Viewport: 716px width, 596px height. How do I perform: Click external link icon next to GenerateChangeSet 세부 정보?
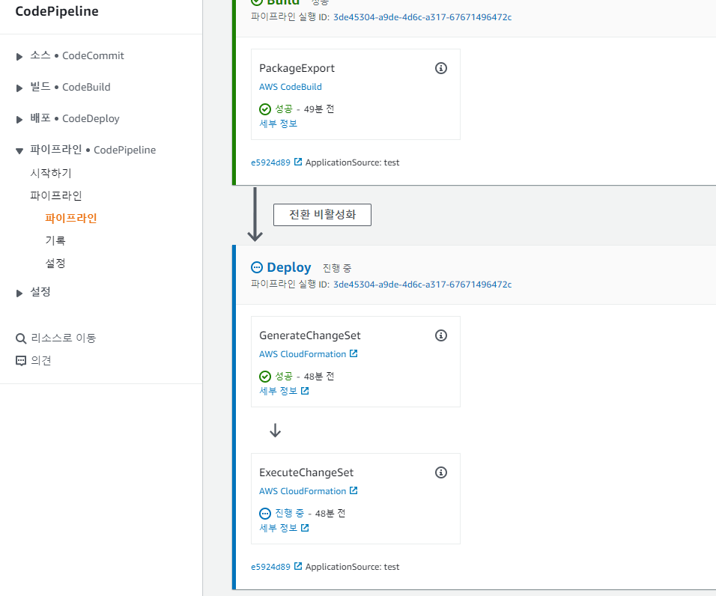point(305,391)
